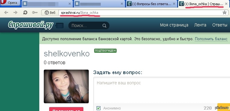Close the first VK tab

(70, 4)
